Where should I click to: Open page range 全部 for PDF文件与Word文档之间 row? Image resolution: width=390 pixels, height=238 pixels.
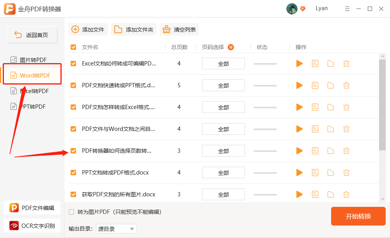pyautogui.click(x=223, y=129)
